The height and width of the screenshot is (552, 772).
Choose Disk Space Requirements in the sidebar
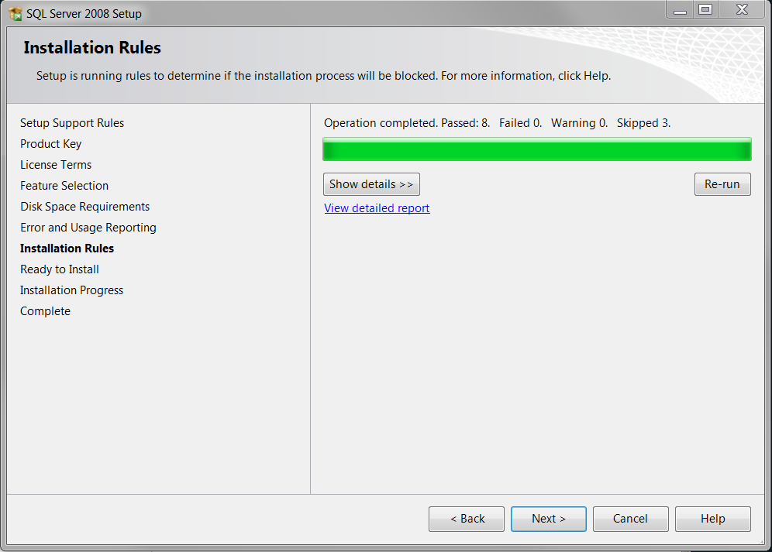(x=85, y=207)
